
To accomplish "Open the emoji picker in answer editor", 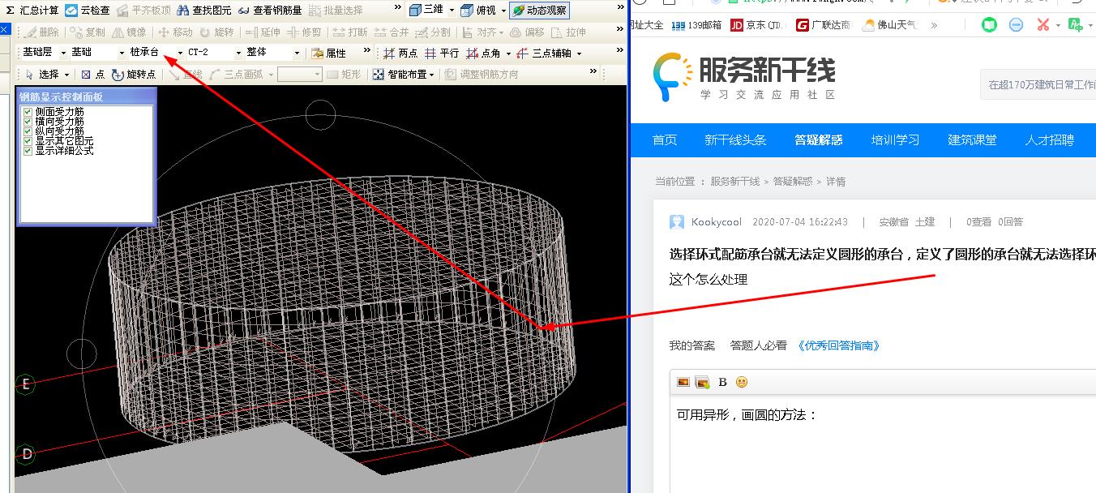I will [742, 382].
